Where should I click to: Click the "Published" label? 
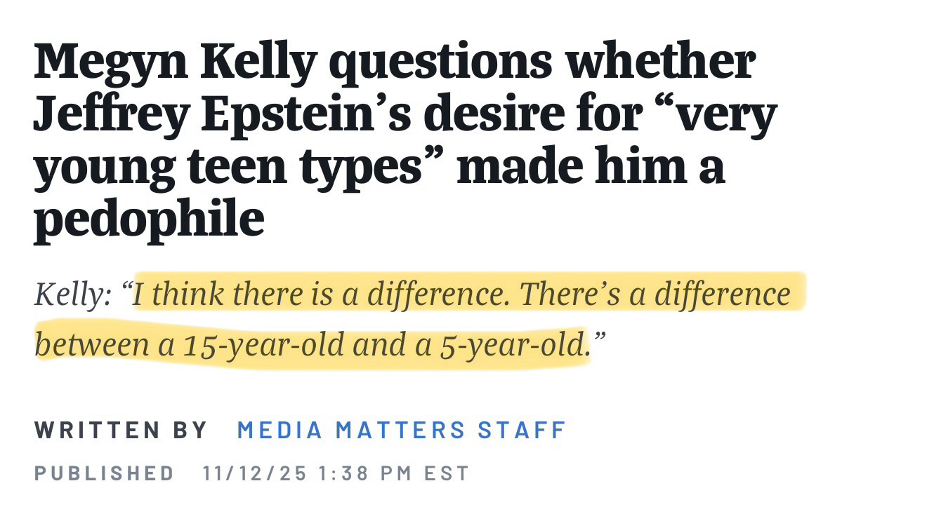[105, 473]
